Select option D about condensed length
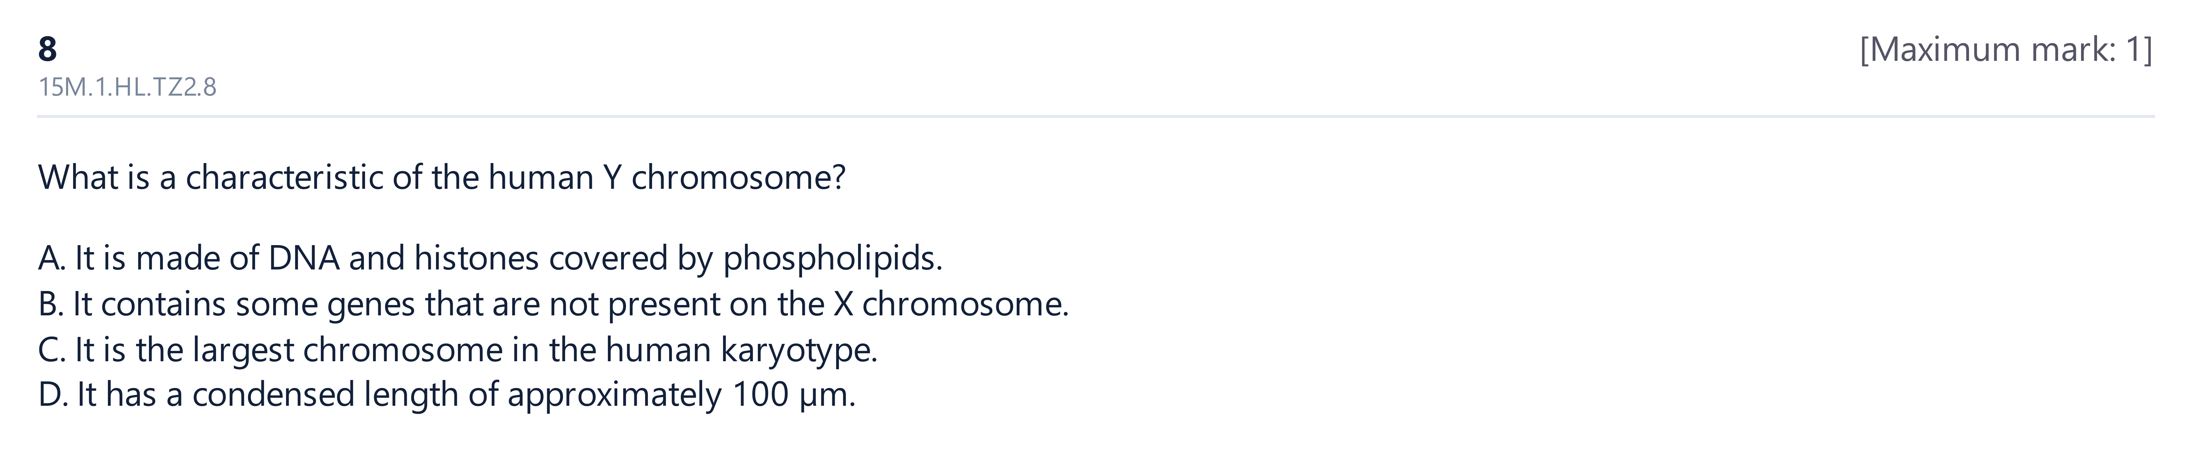This screenshot has height=452, width=2192. 447,395
